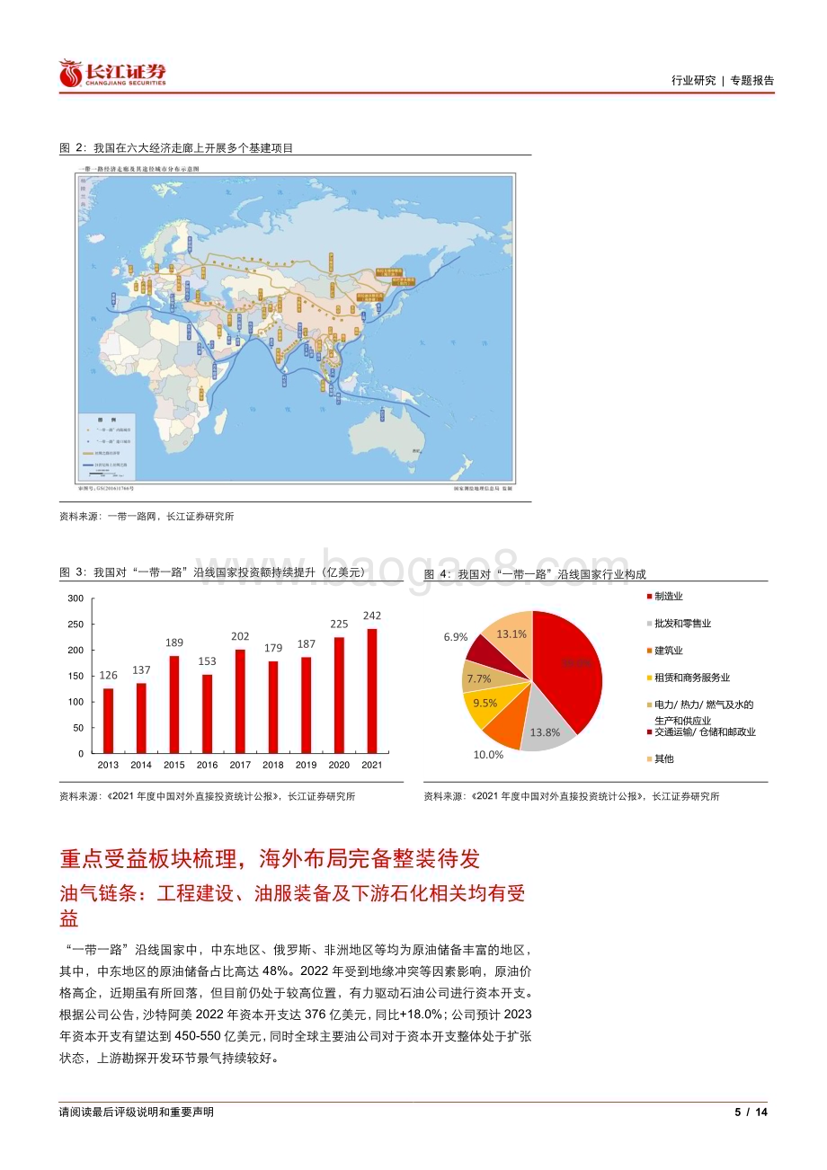The image size is (827, 1170).
Task: Select the caption 图 2：我国在六大经济走廊上开展多个基建项目
Action: tap(176, 147)
